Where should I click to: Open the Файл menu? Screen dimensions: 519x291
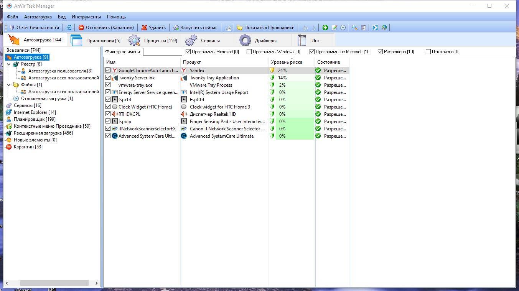(12, 17)
